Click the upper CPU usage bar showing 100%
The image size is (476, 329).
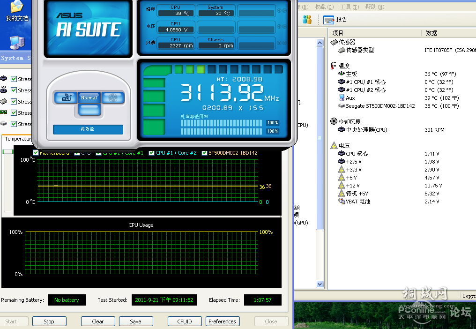(221, 123)
